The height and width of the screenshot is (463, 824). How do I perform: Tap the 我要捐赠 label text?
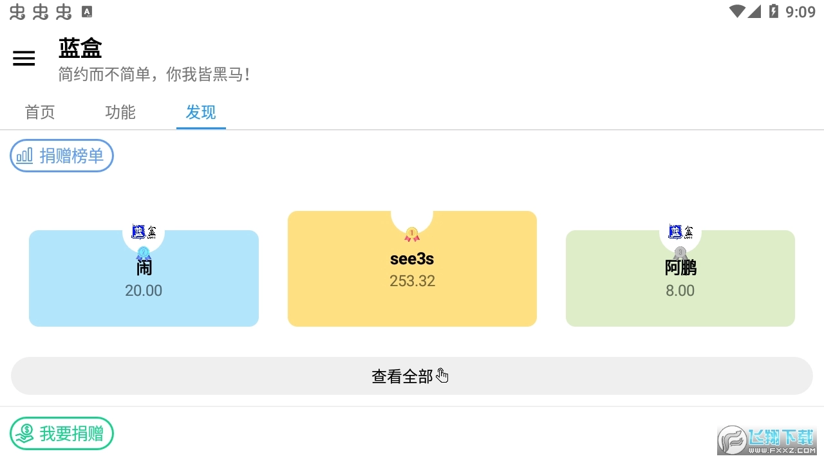click(71, 433)
